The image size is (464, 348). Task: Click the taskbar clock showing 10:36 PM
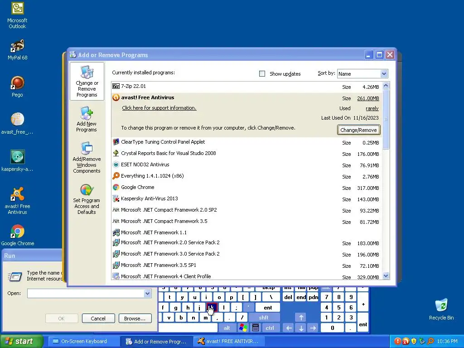tap(447, 342)
